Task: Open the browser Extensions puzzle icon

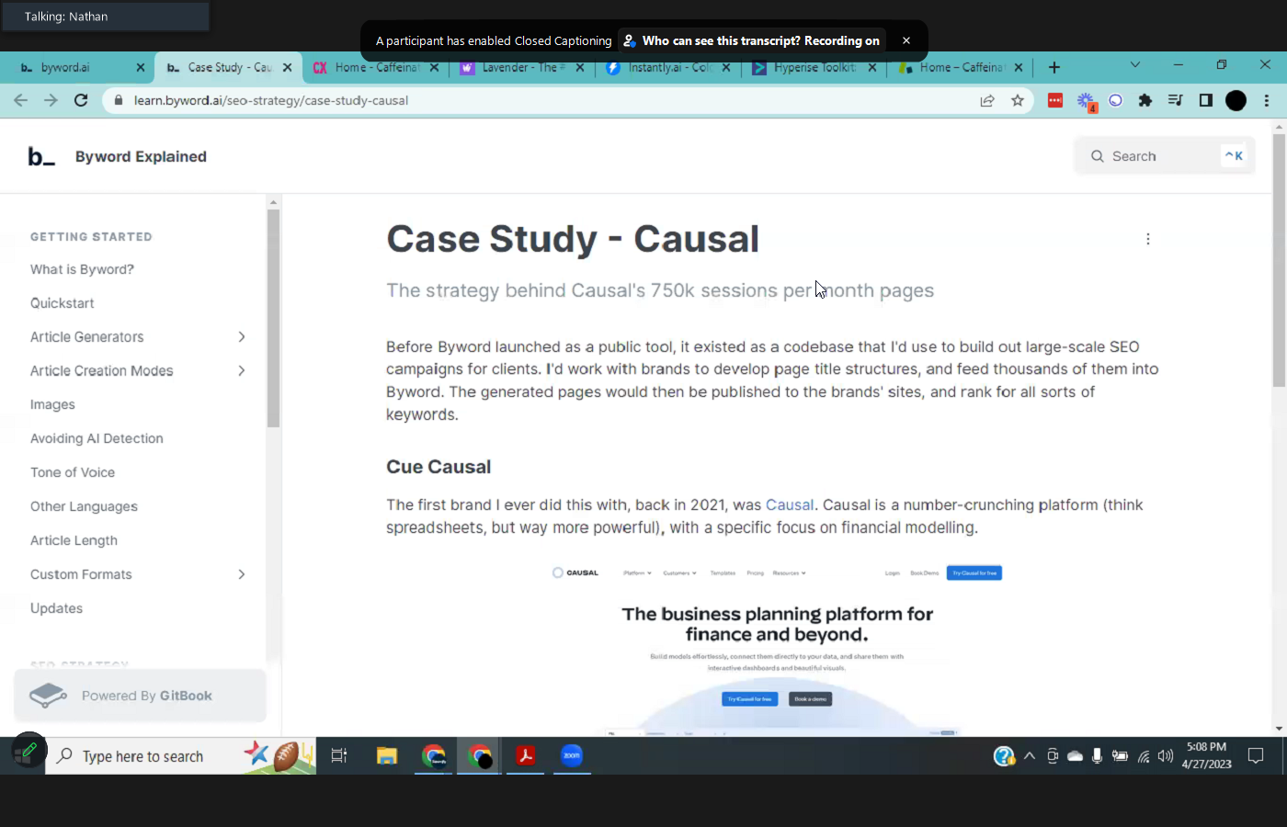Action: [1145, 100]
